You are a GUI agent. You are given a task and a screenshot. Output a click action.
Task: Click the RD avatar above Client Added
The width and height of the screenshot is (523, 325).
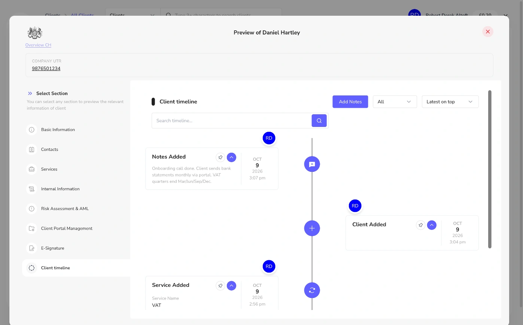355,206
